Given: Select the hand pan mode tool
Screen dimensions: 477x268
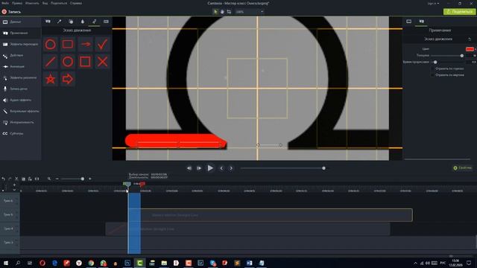Looking at the screenshot, I should [x=222, y=12].
